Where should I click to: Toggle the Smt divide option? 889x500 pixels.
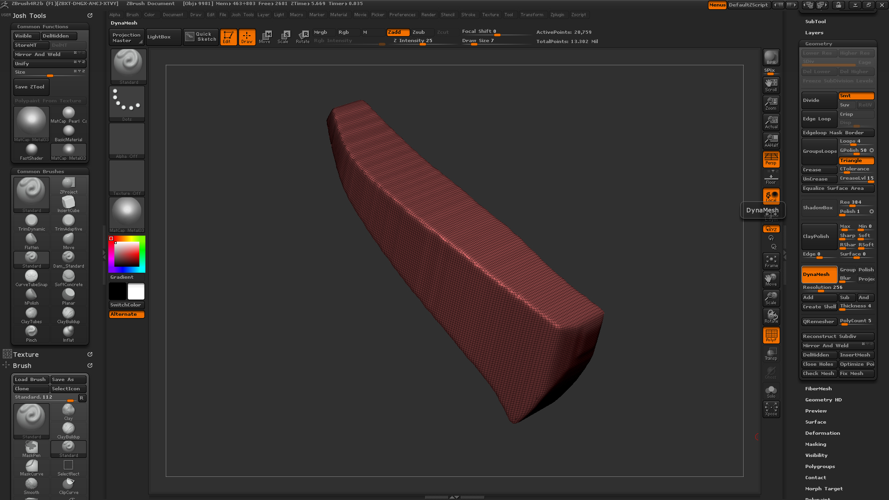tap(856, 96)
